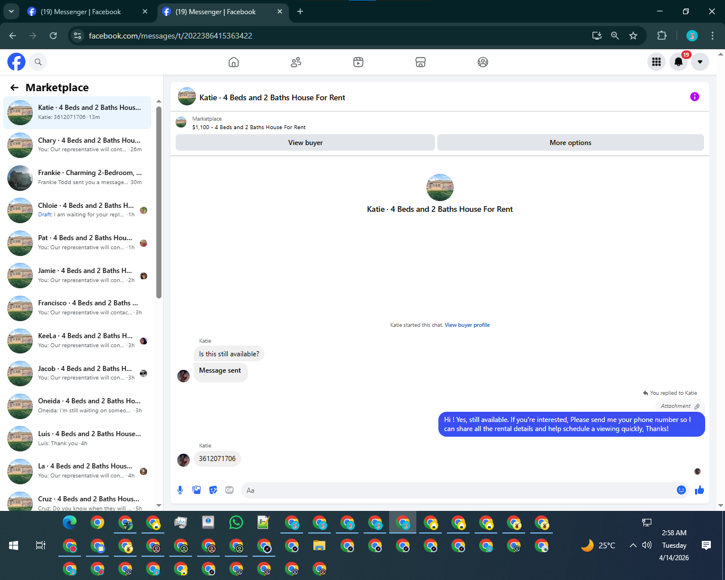
Task: Click the Facebook logo
Action: pyautogui.click(x=16, y=62)
